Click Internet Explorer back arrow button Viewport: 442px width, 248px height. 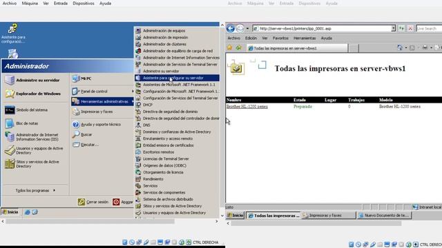[231, 28]
